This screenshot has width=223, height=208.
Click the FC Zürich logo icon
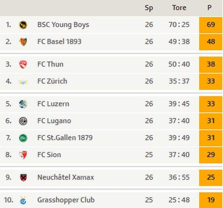23,82
